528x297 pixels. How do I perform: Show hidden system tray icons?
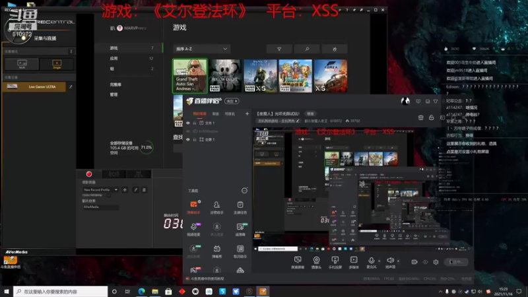440,292
